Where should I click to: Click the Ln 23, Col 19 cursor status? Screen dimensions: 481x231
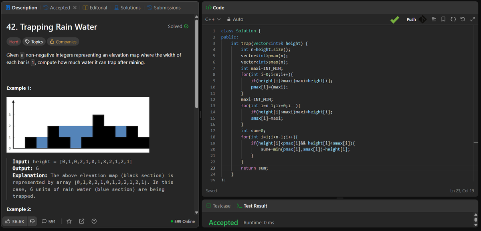(462, 191)
